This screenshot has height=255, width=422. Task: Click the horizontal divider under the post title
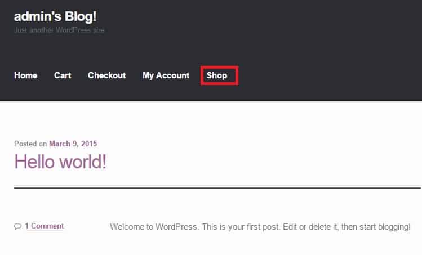click(217, 188)
